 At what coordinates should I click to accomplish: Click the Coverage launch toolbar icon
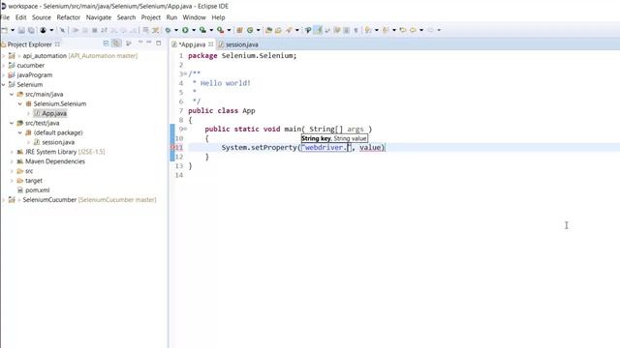tap(202, 30)
